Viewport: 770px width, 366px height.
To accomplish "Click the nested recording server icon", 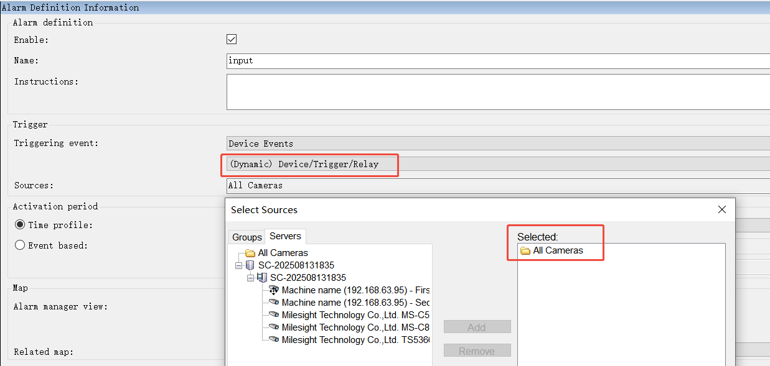I will coord(262,278).
